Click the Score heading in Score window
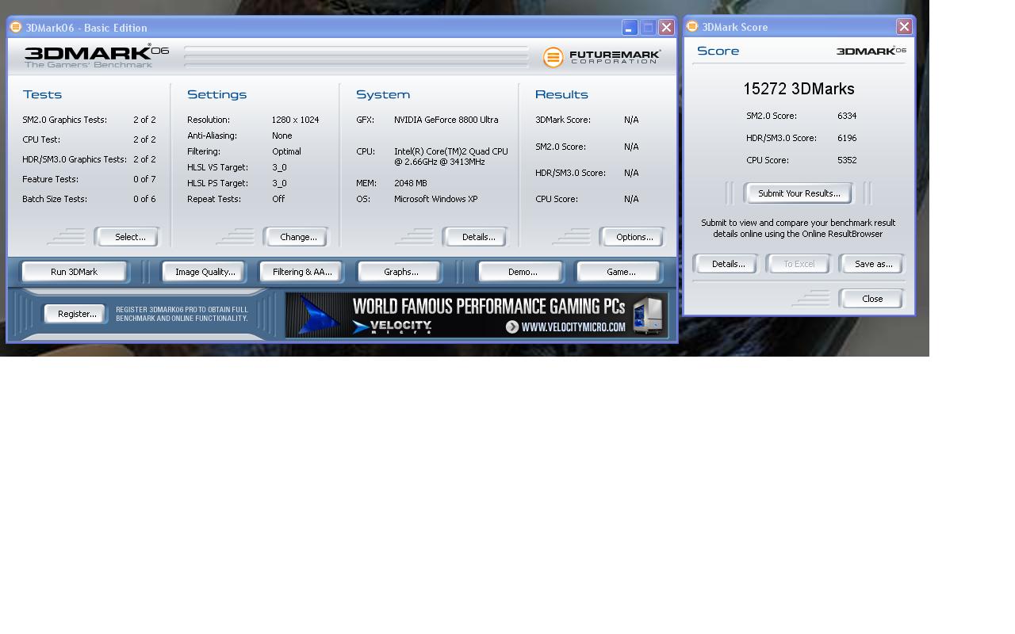This screenshot has height=634, width=1015. tap(718, 51)
